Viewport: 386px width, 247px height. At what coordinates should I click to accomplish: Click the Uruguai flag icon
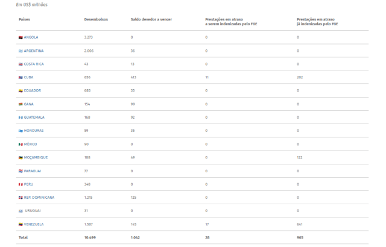[21, 211]
